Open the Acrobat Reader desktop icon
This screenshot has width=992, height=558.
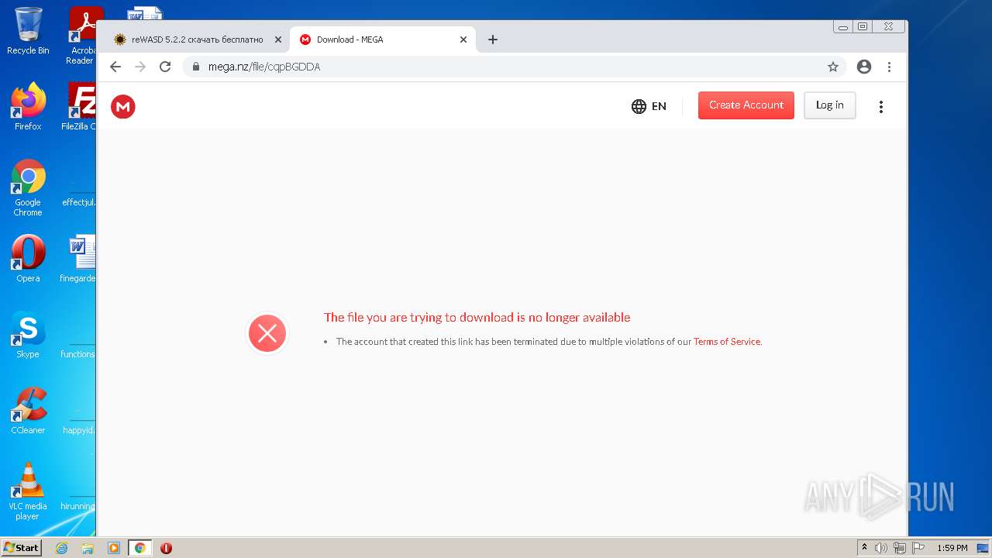coord(81,36)
